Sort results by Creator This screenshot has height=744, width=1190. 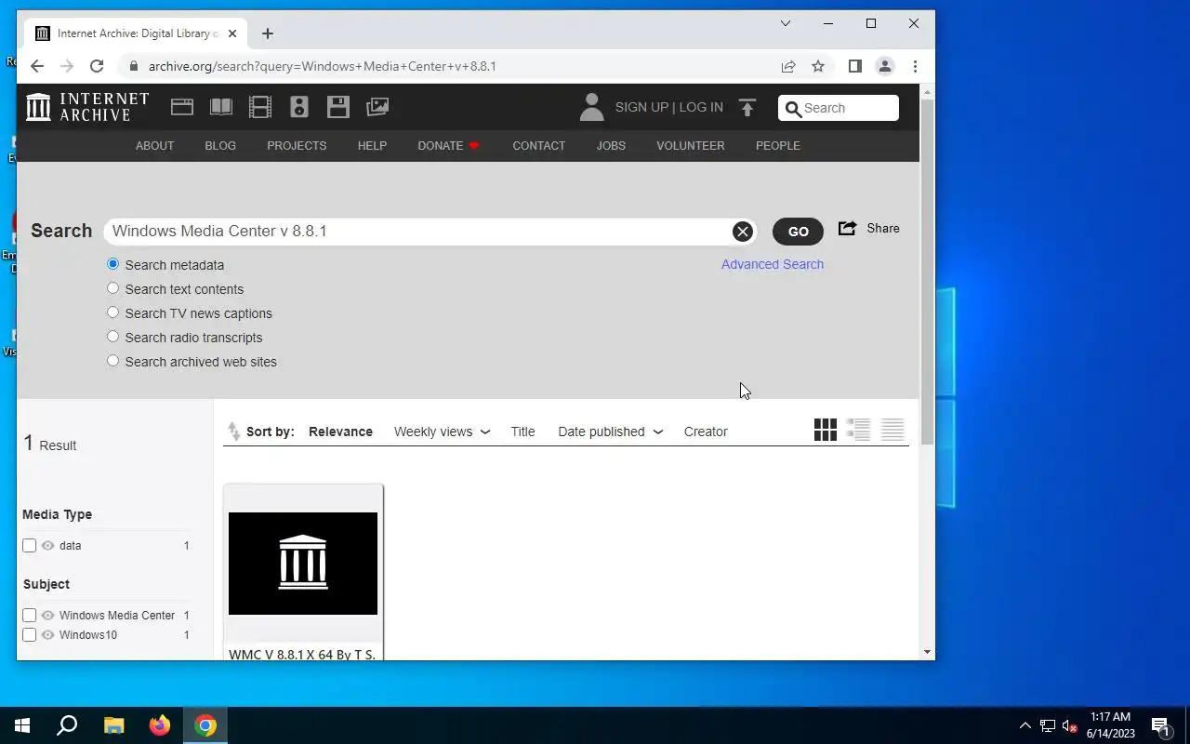(706, 432)
